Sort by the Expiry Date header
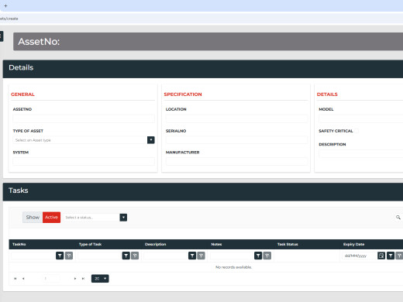403x302 pixels. click(353, 244)
